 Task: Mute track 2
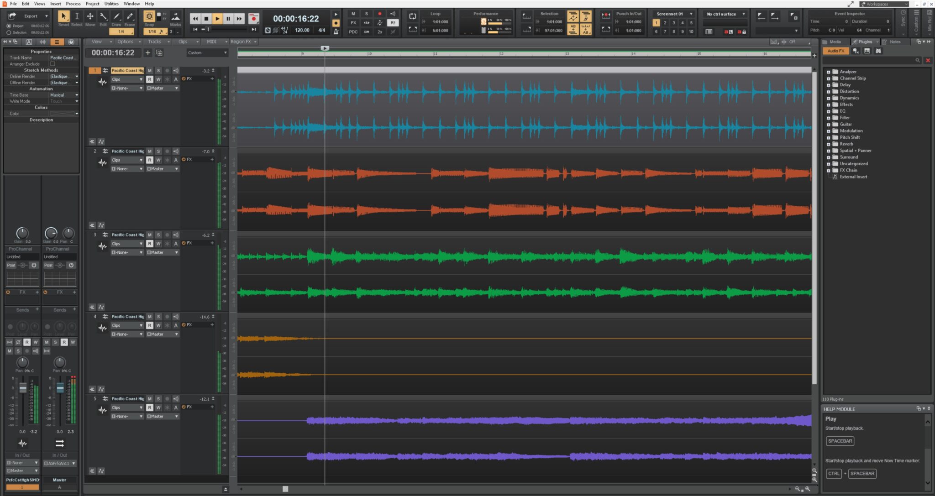[150, 151]
